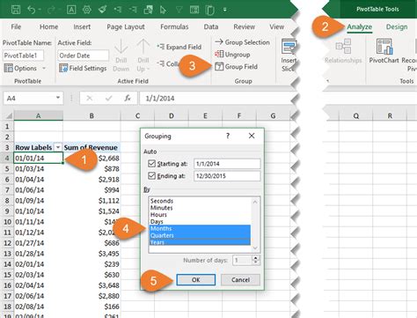417x318 pixels.
Task: Click the date cell 01/28/14
Action: point(38,254)
